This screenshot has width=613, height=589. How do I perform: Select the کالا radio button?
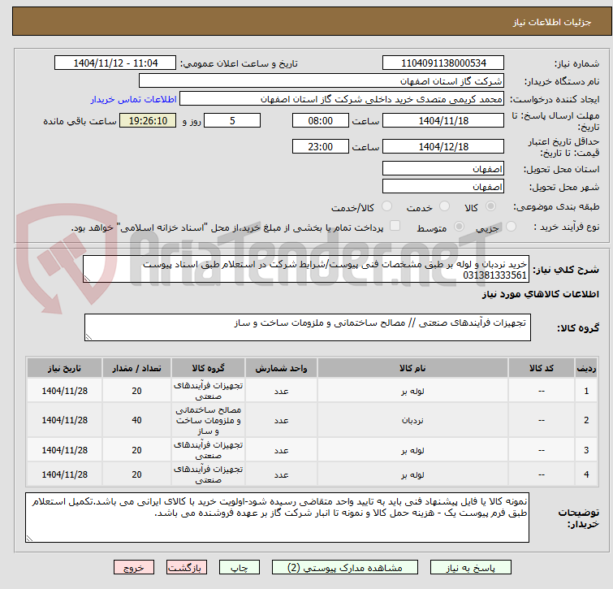coord(490,206)
